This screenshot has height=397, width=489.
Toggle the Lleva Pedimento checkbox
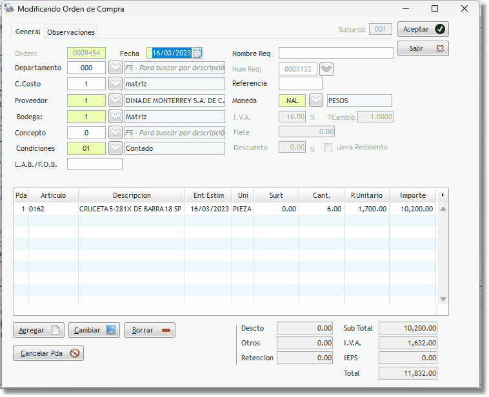(328, 147)
